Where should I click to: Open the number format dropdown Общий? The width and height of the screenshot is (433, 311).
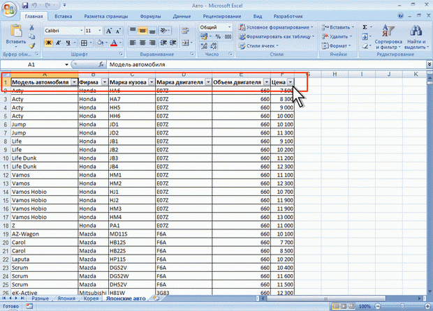click(229, 27)
